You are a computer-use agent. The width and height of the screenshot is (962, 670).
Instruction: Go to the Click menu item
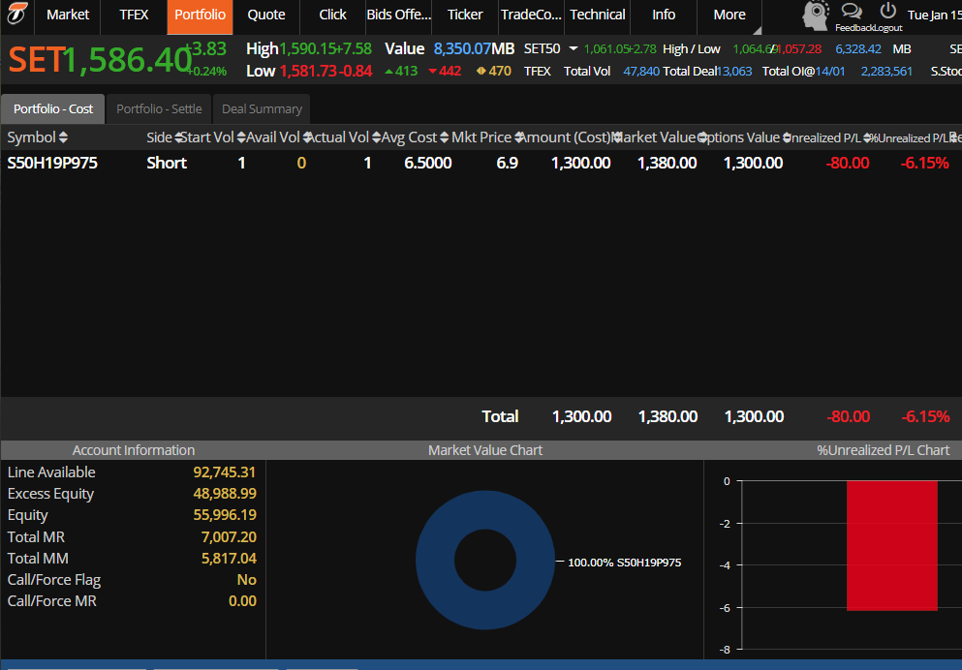332,15
